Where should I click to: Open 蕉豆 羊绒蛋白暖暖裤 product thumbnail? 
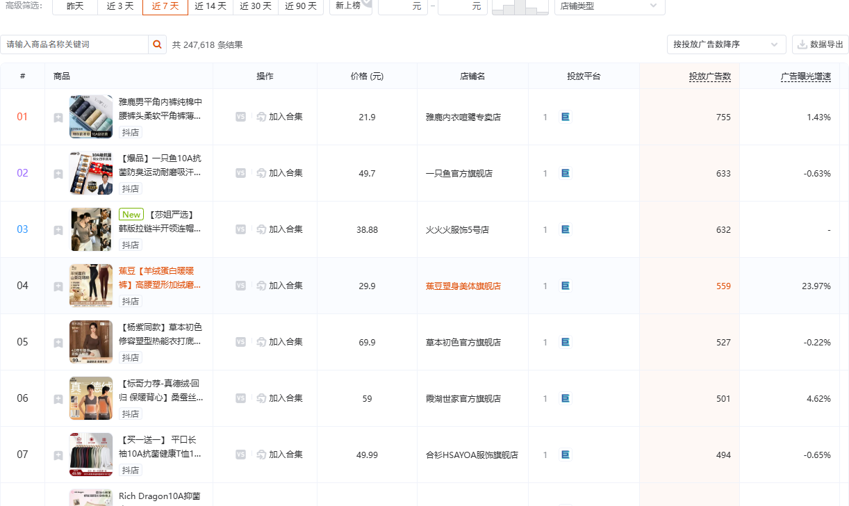coord(91,286)
